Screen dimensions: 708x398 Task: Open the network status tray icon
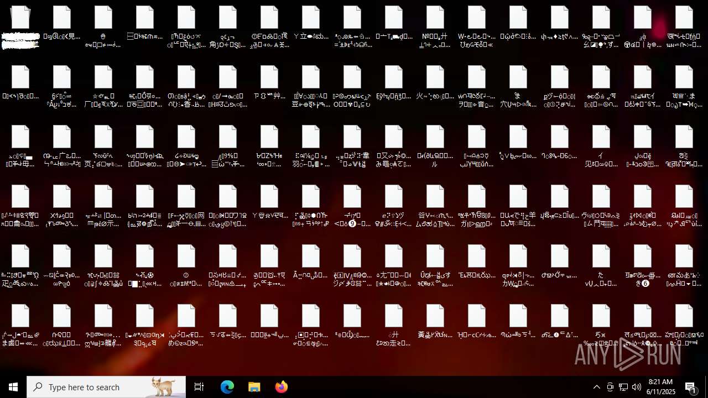coord(623,387)
